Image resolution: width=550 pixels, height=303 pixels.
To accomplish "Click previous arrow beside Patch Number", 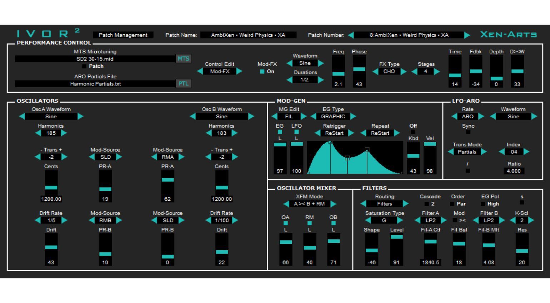I will (x=351, y=35).
